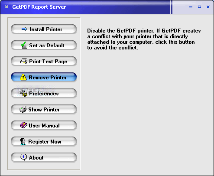Close the GetPDF Report Server window
This screenshot has width=214, height=176.
point(208,7)
